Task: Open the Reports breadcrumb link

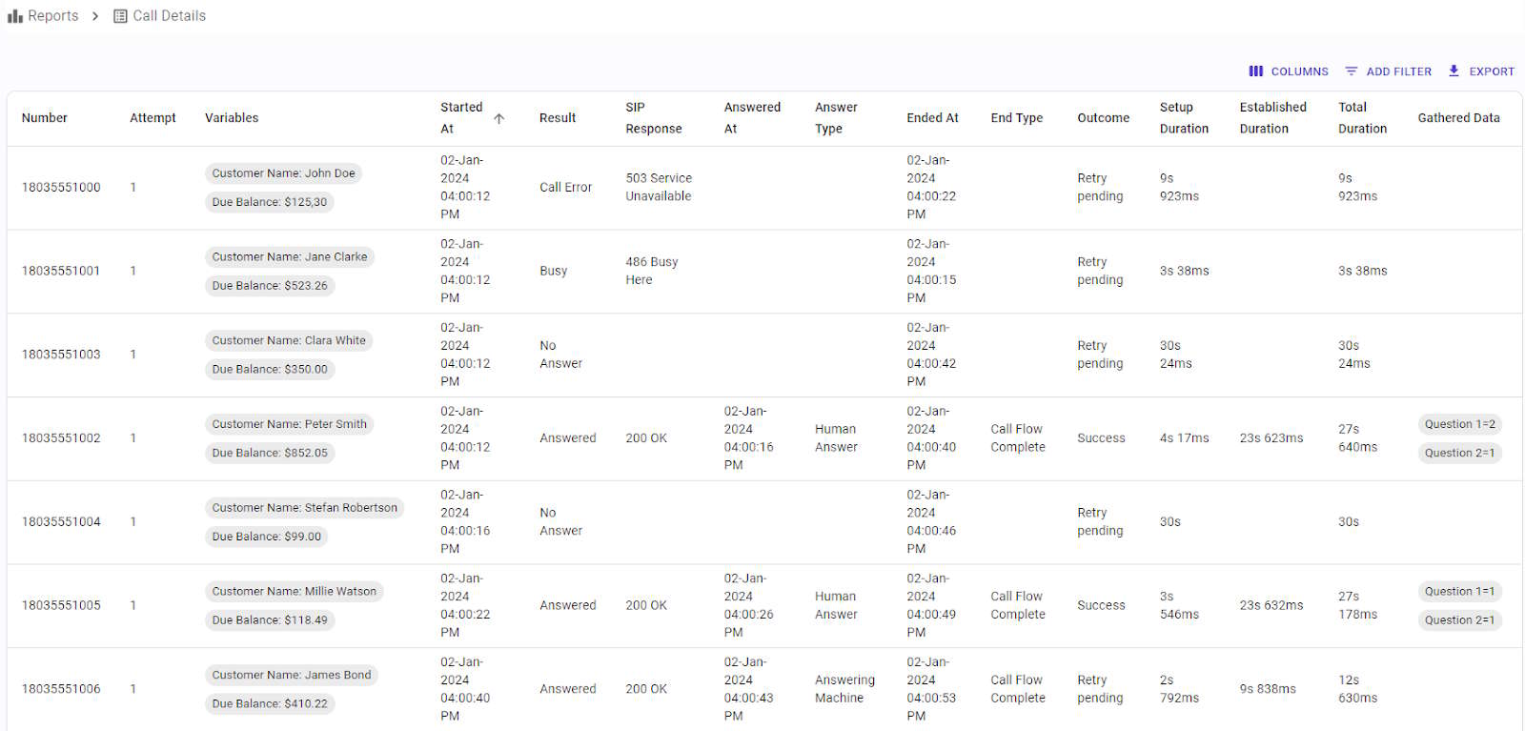Action: (x=53, y=16)
